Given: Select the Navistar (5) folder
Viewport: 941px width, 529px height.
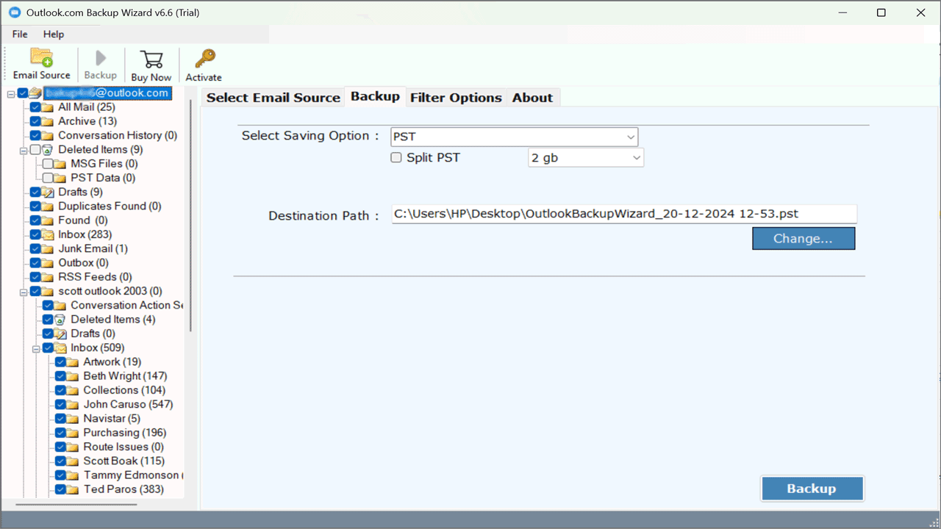Looking at the screenshot, I should coord(112,419).
